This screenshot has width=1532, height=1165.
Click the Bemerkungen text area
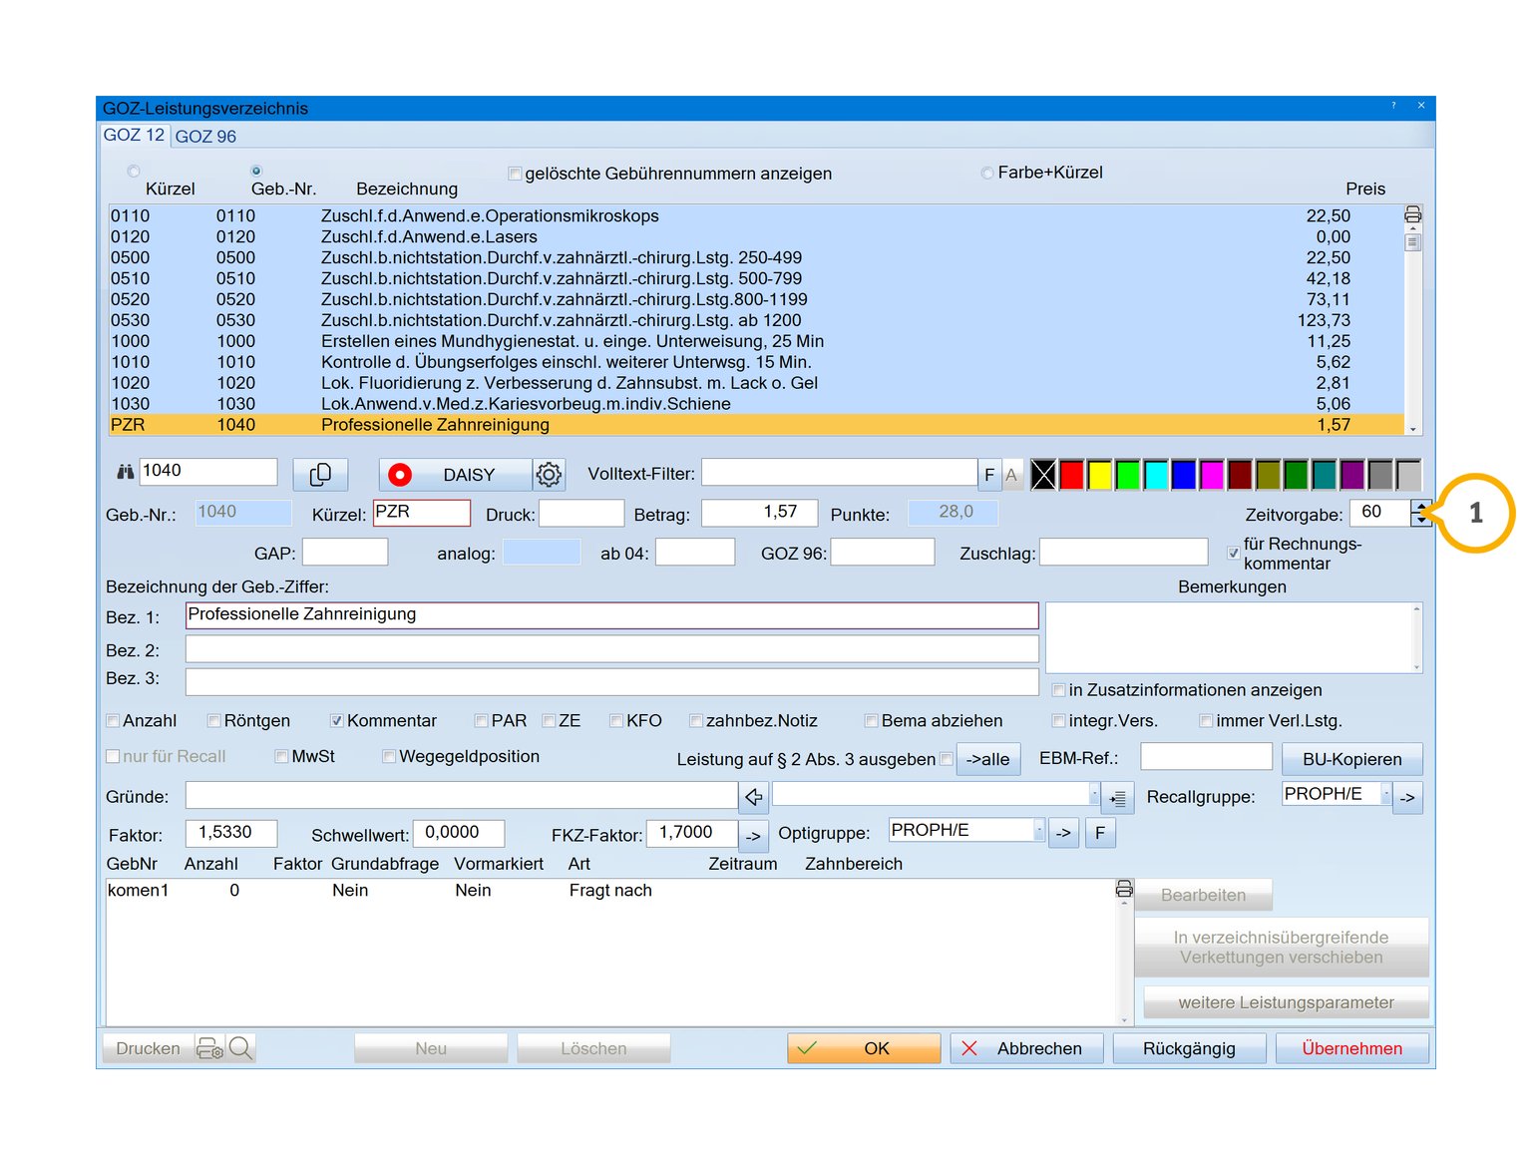pyautogui.click(x=1233, y=637)
